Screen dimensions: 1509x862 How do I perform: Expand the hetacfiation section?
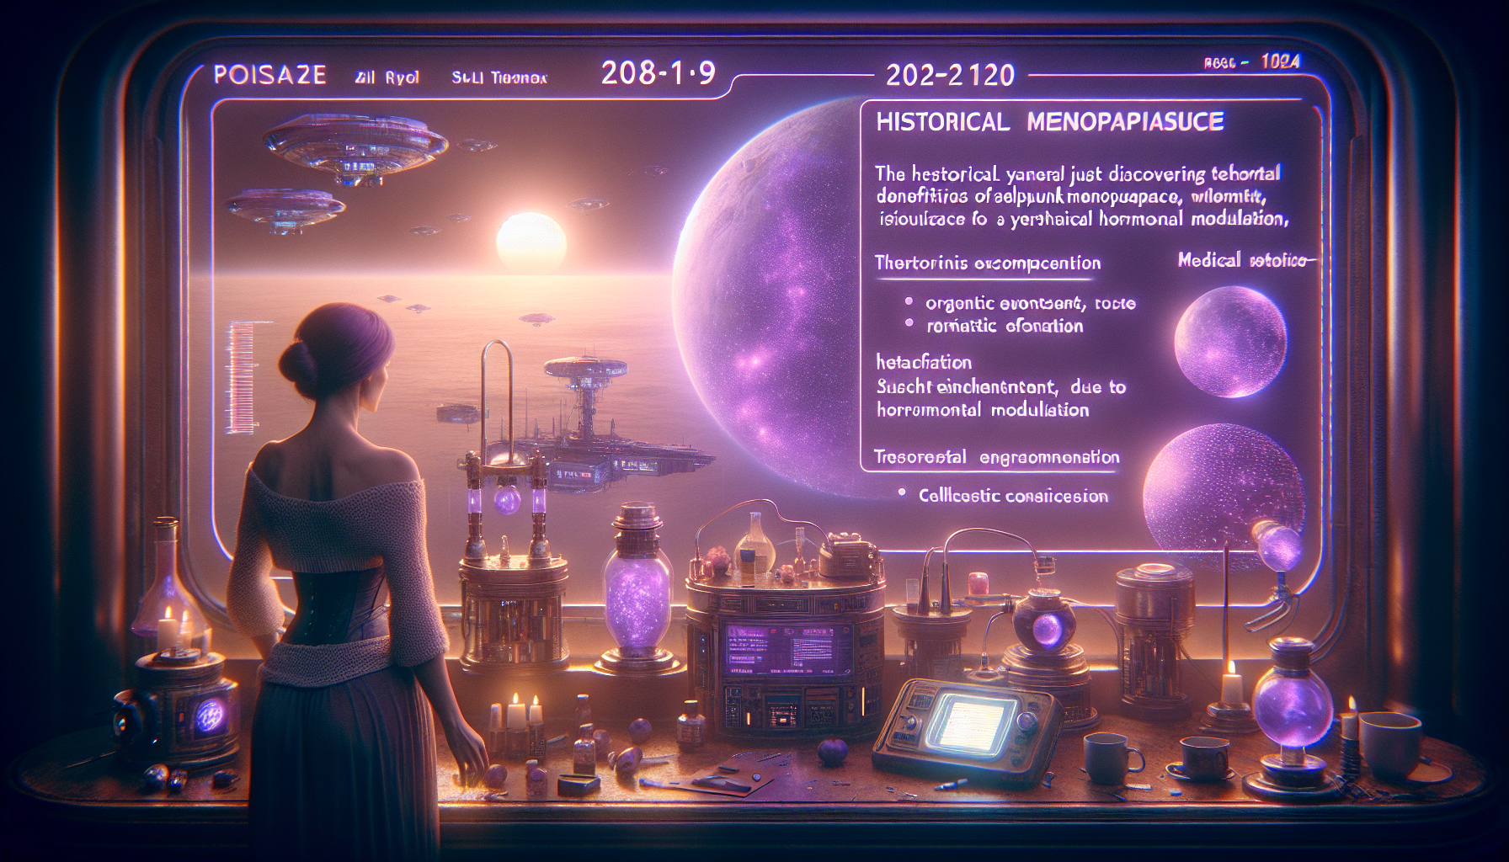924,363
